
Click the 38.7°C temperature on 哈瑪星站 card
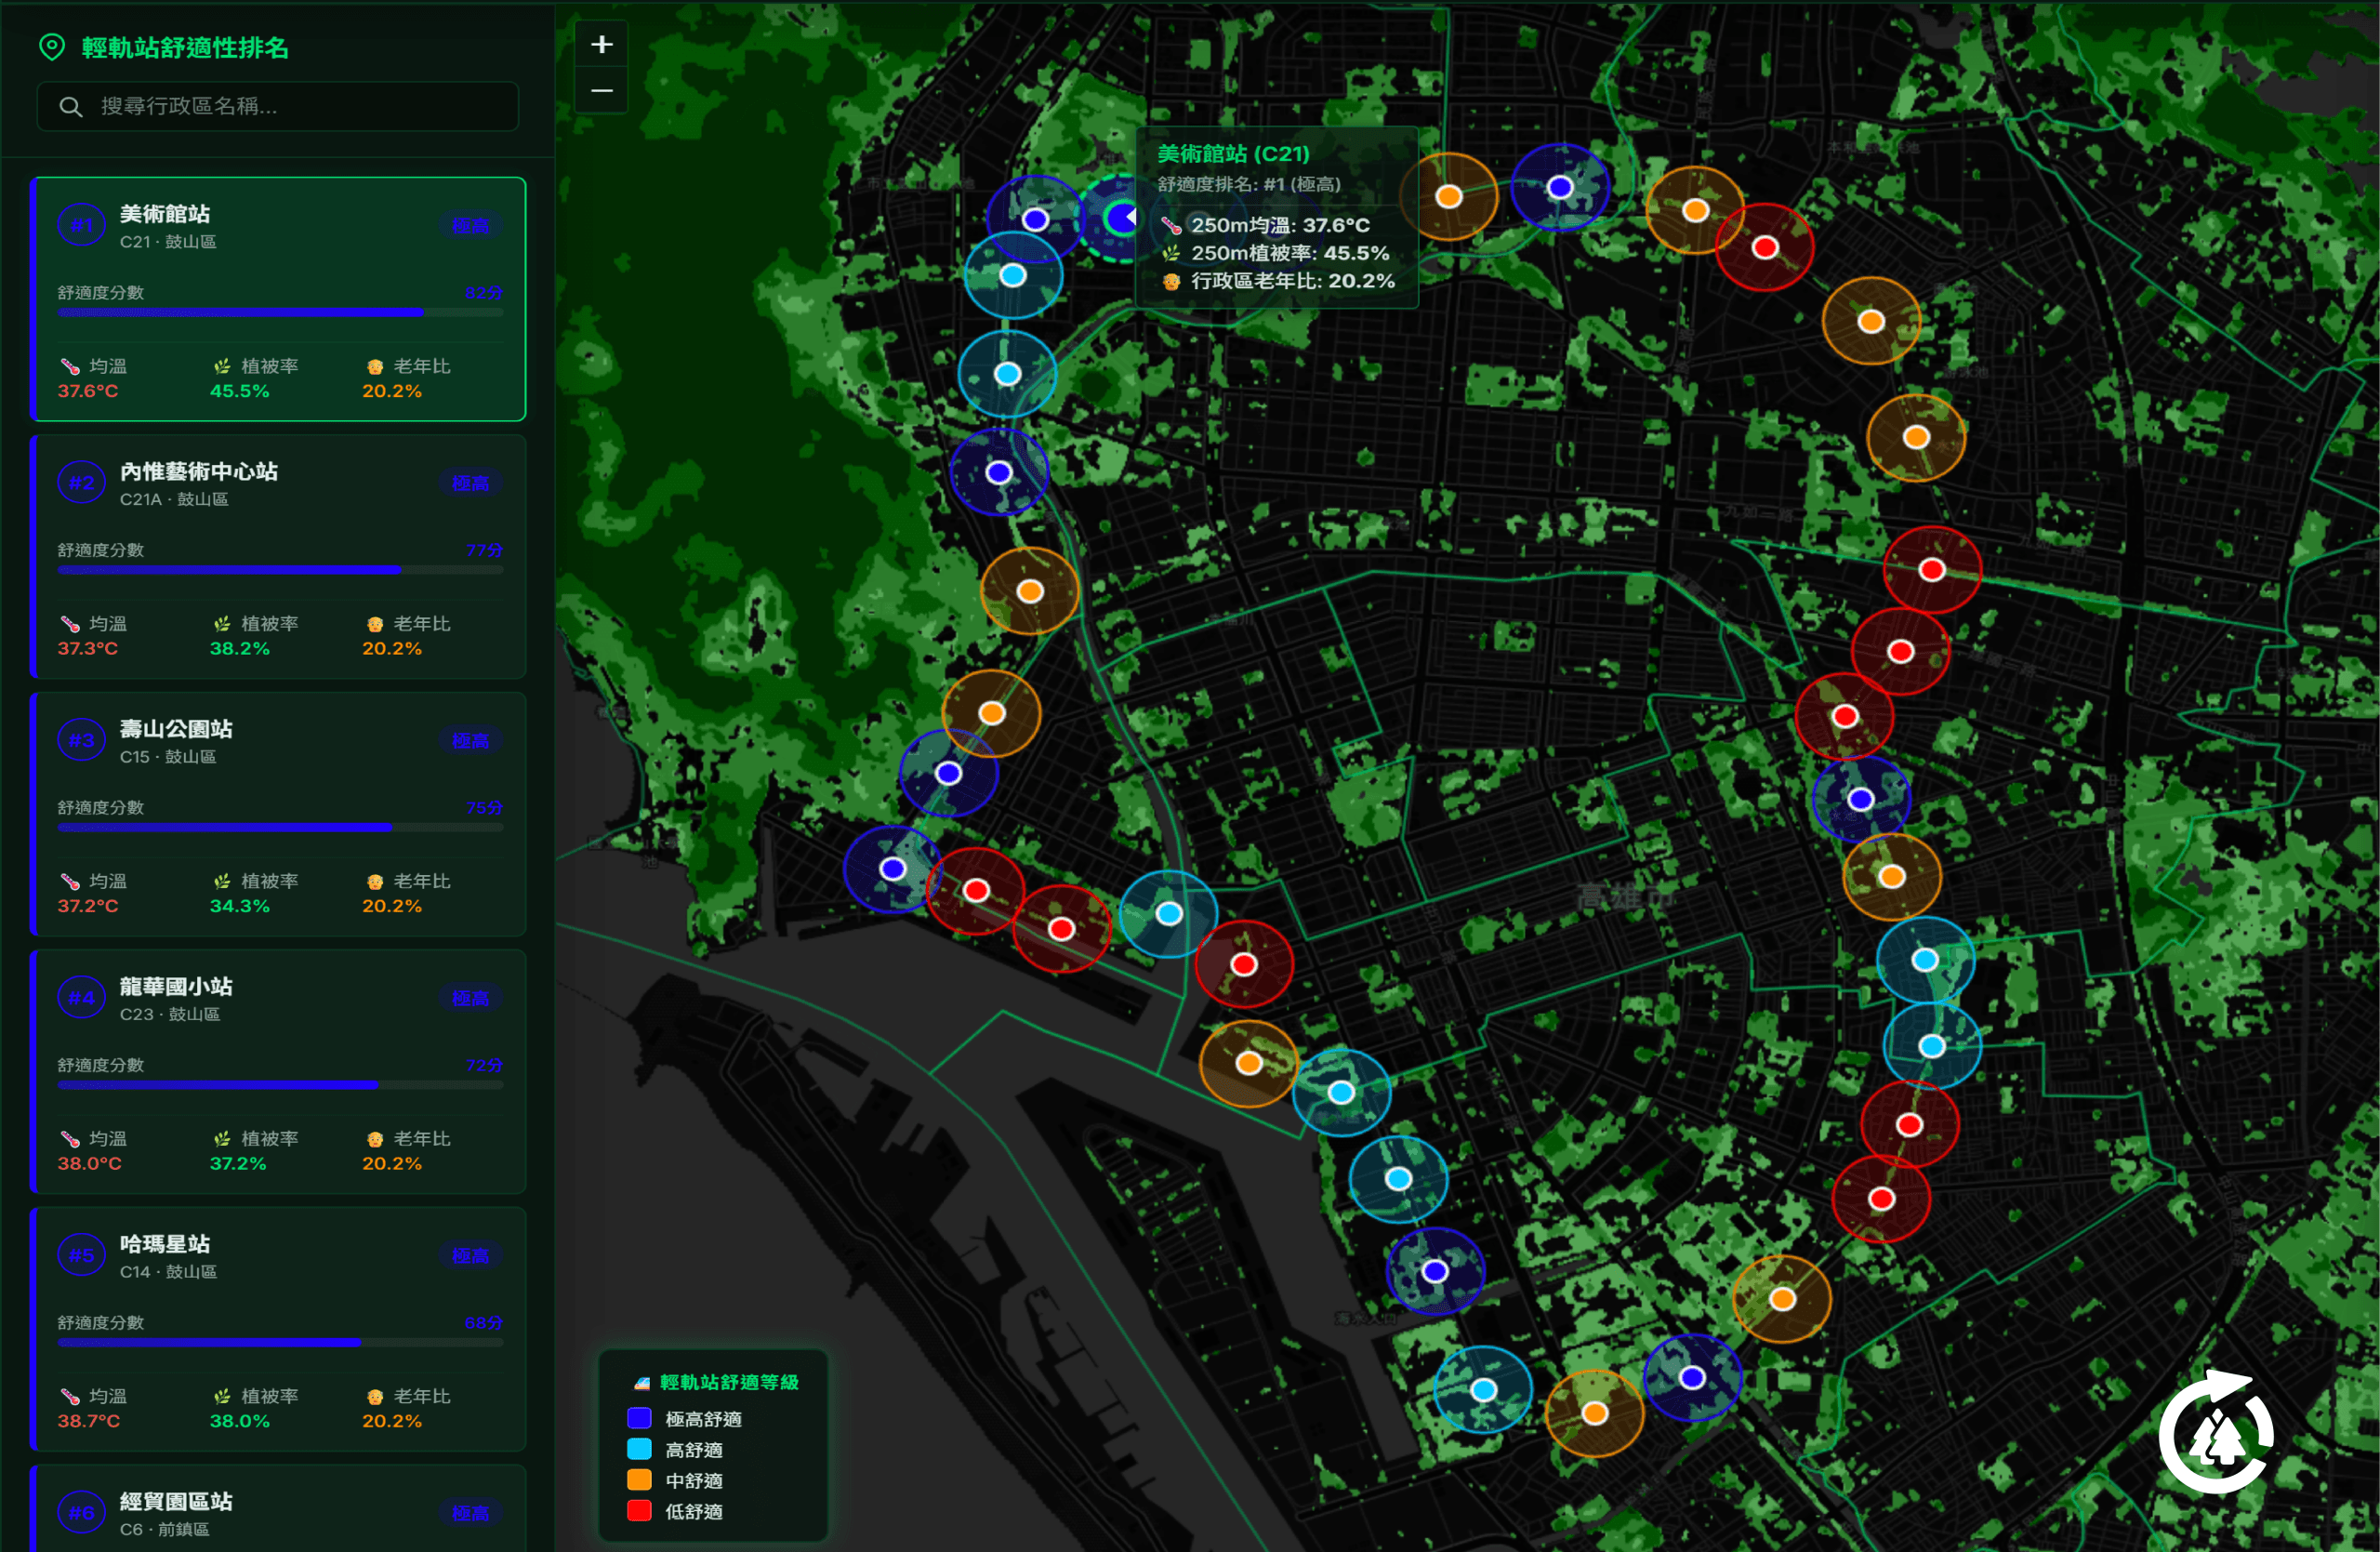click(x=89, y=1421)
